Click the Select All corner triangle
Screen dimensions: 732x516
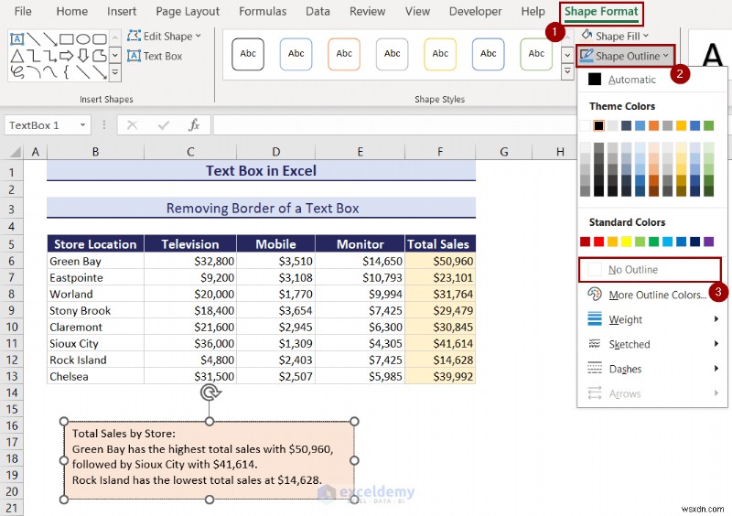16,151
